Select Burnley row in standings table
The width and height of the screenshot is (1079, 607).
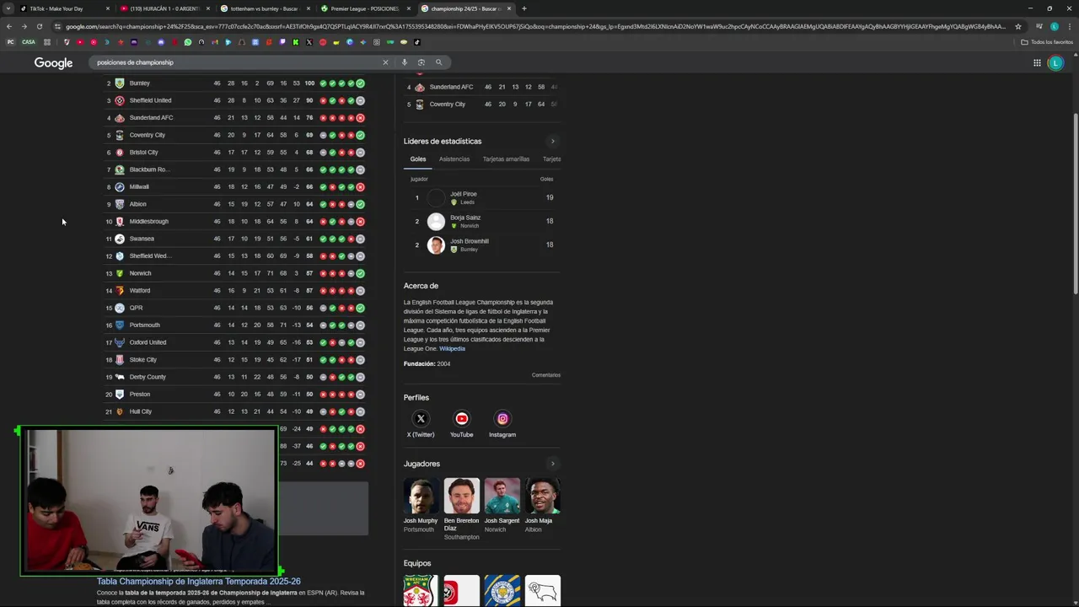[x=234, y=83]
